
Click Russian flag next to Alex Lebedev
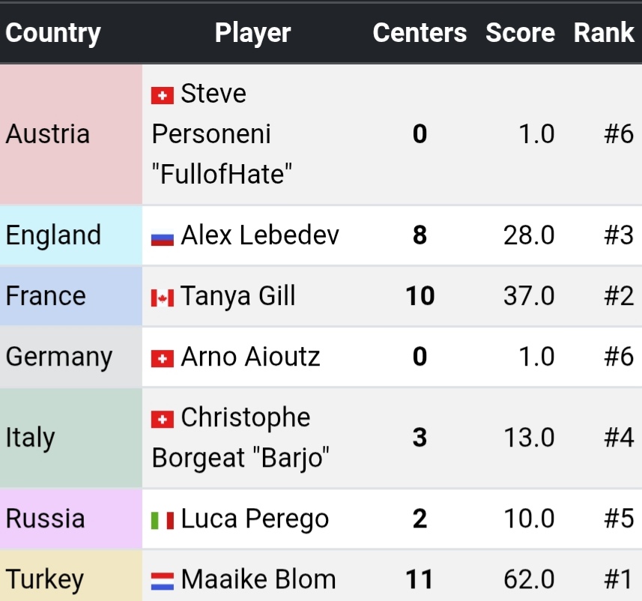tap(163, 237)
